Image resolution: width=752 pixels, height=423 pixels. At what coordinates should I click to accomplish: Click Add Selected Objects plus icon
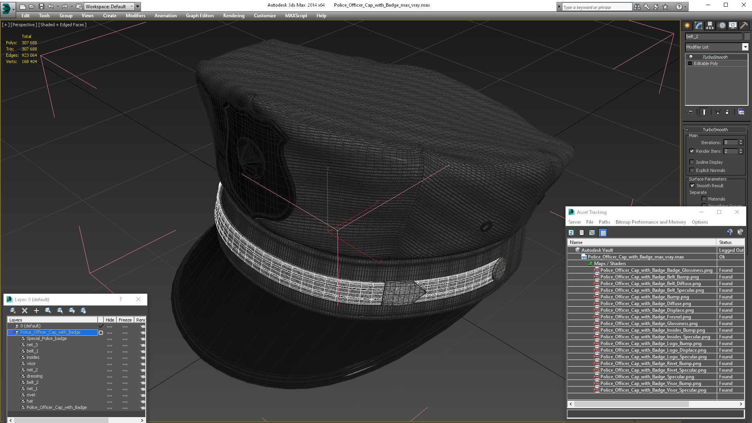(x=36, y=311)
